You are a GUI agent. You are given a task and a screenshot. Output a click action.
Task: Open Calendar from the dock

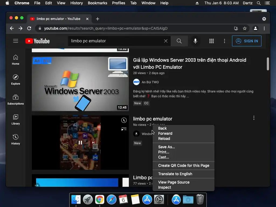[123, 200]
